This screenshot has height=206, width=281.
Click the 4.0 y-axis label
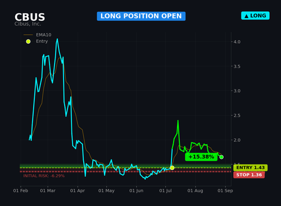[237, 42]
